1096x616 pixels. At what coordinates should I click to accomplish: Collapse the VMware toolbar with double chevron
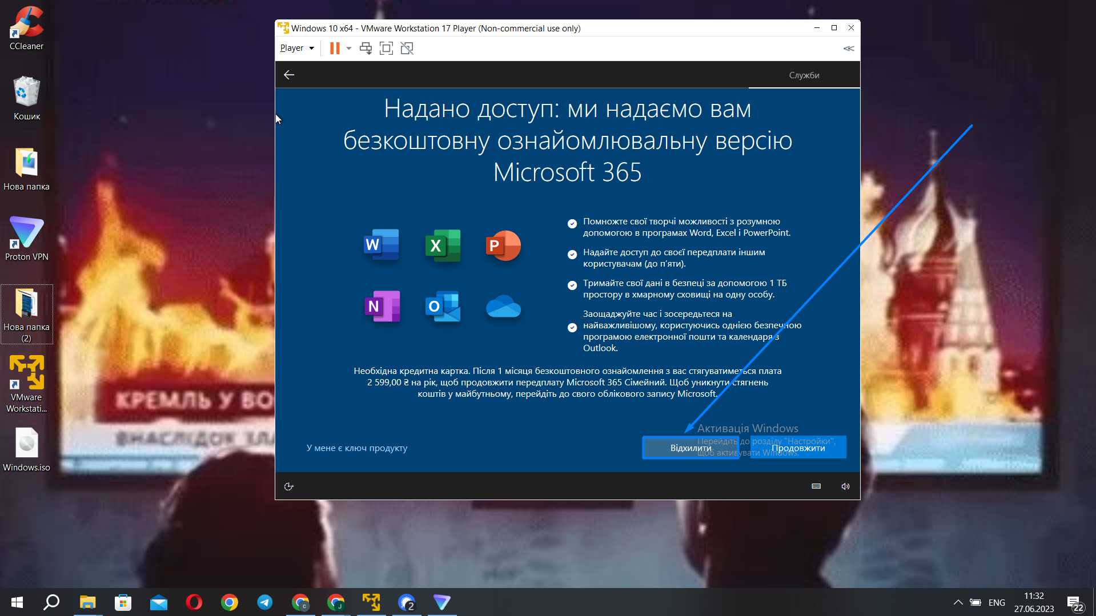pos(849,49)
